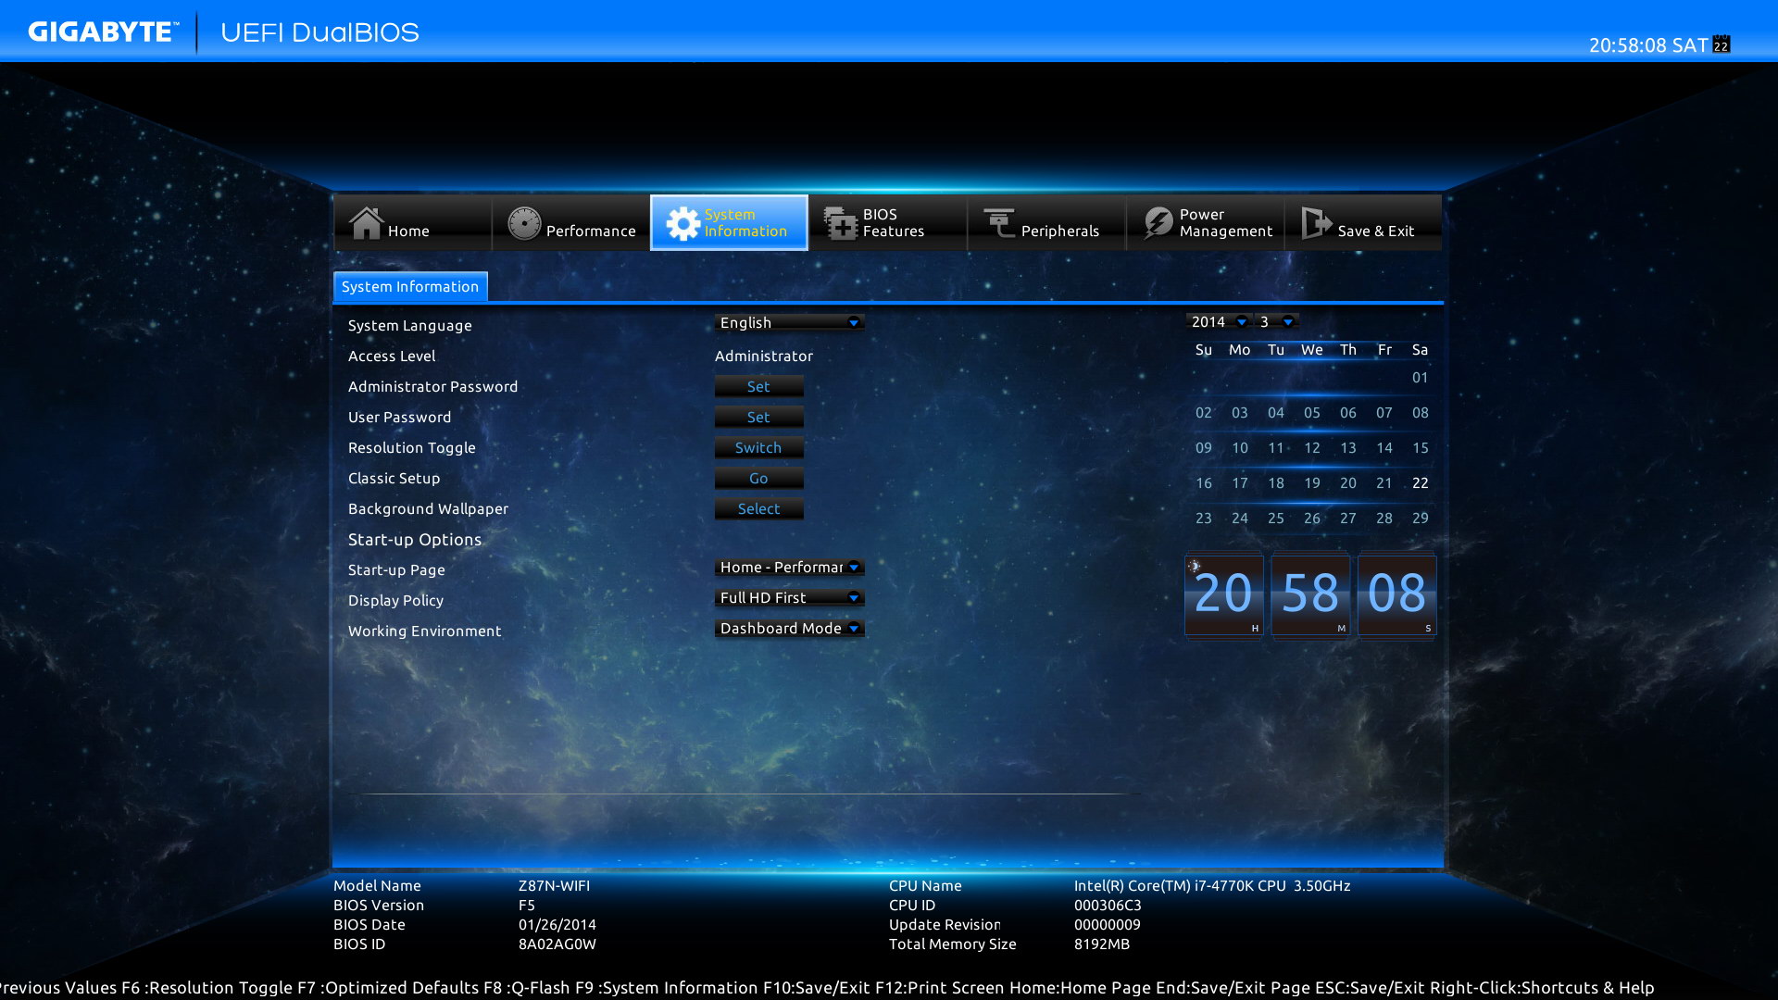
Task: Click the CPU name Intel Core i7-4770K
Action: tap(1211, 885)
